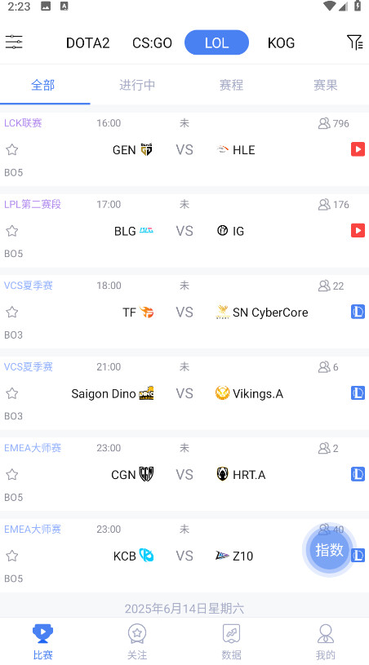Tap the floating 指数 index button

329,550
